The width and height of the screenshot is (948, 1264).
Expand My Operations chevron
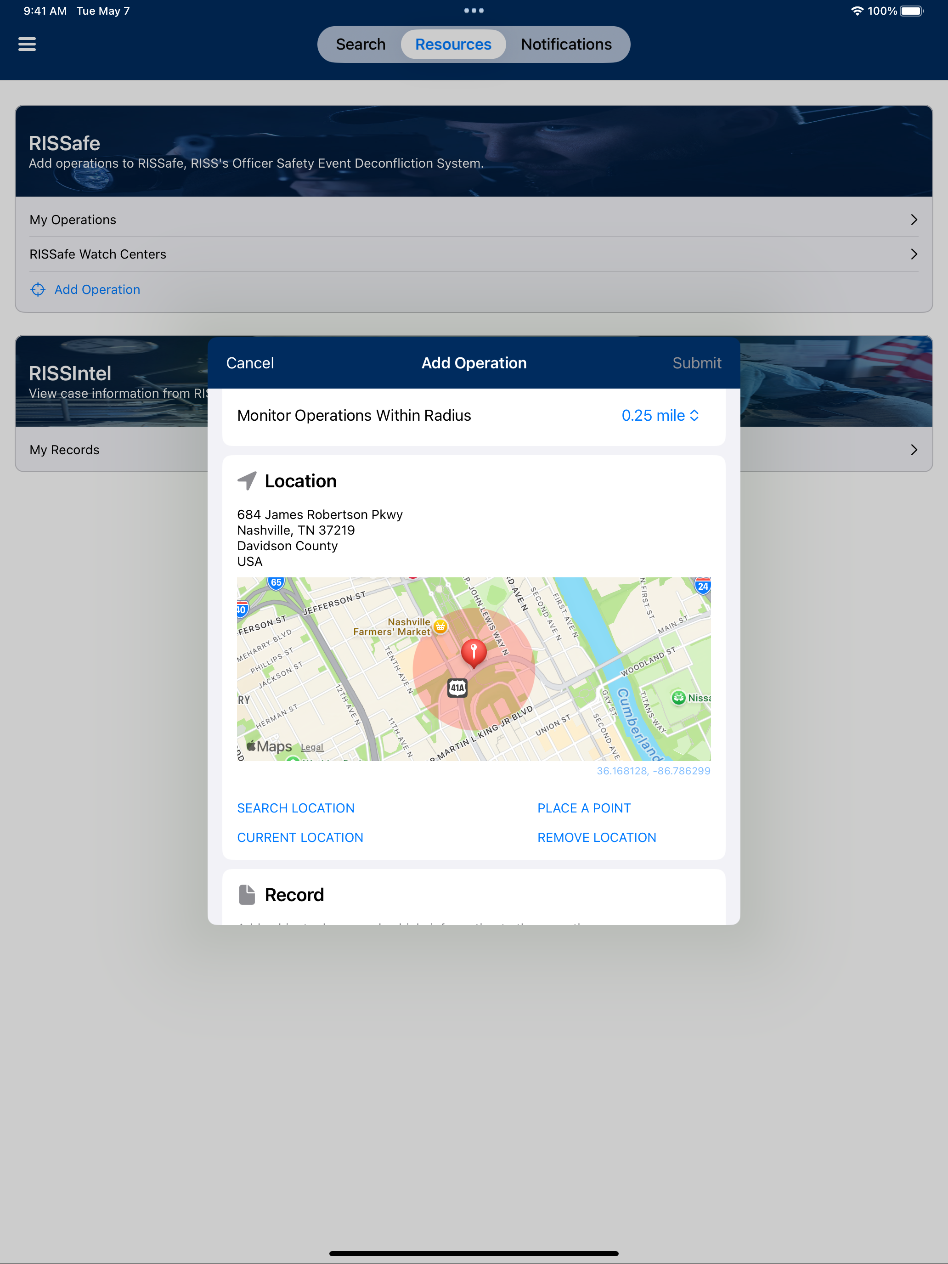(x=914, y=220)
